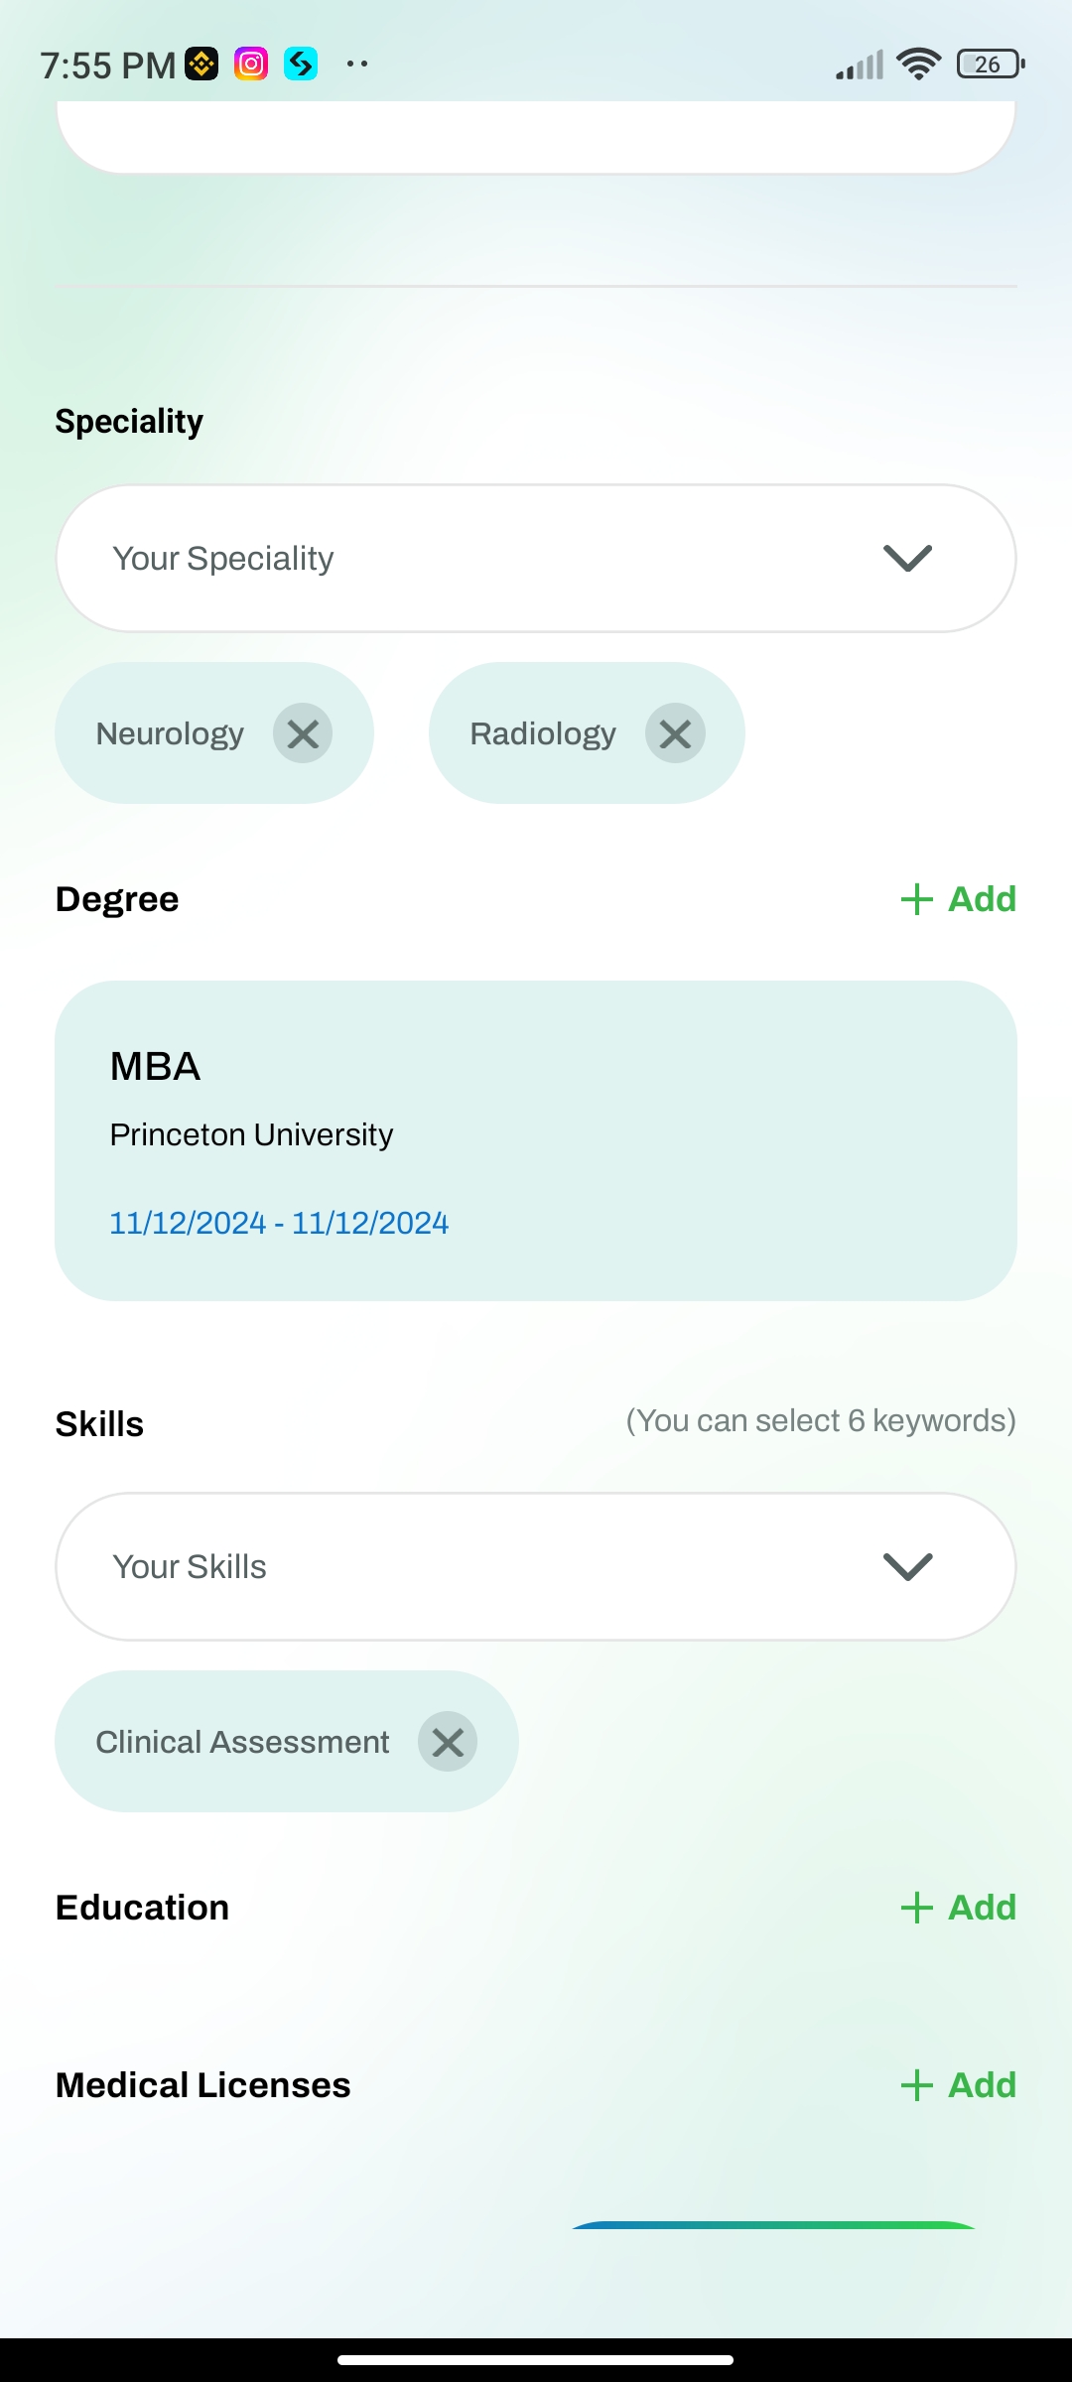Tap the gradient button at bottom
This screenshot has width=1072, height=2382.
(774, 2226)
